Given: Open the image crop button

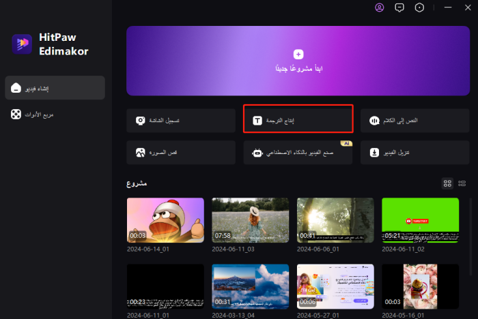Looking at the screenshot, I should [181, 153].
